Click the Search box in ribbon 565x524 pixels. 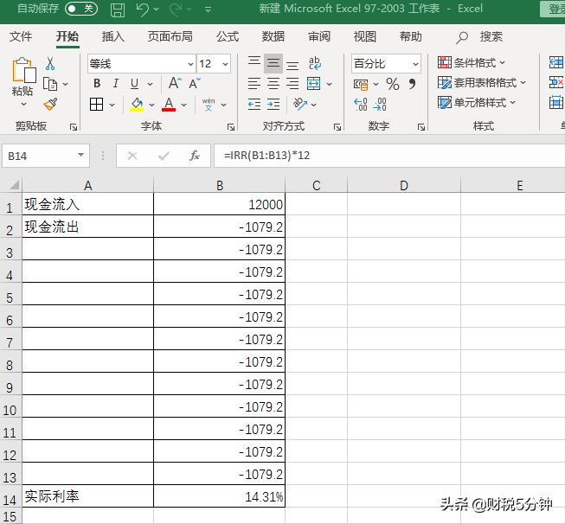[x=478, y=36]
